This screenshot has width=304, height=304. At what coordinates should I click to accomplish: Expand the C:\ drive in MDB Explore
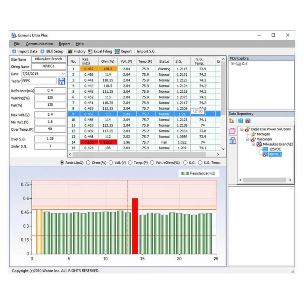coord(232,64)
